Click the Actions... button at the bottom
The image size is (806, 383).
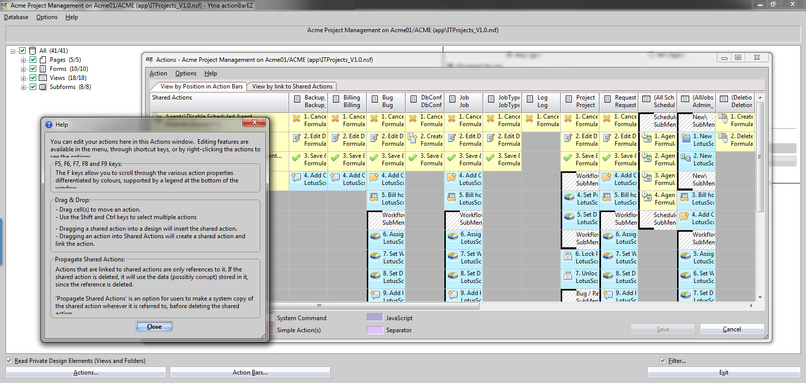(86, 372)
